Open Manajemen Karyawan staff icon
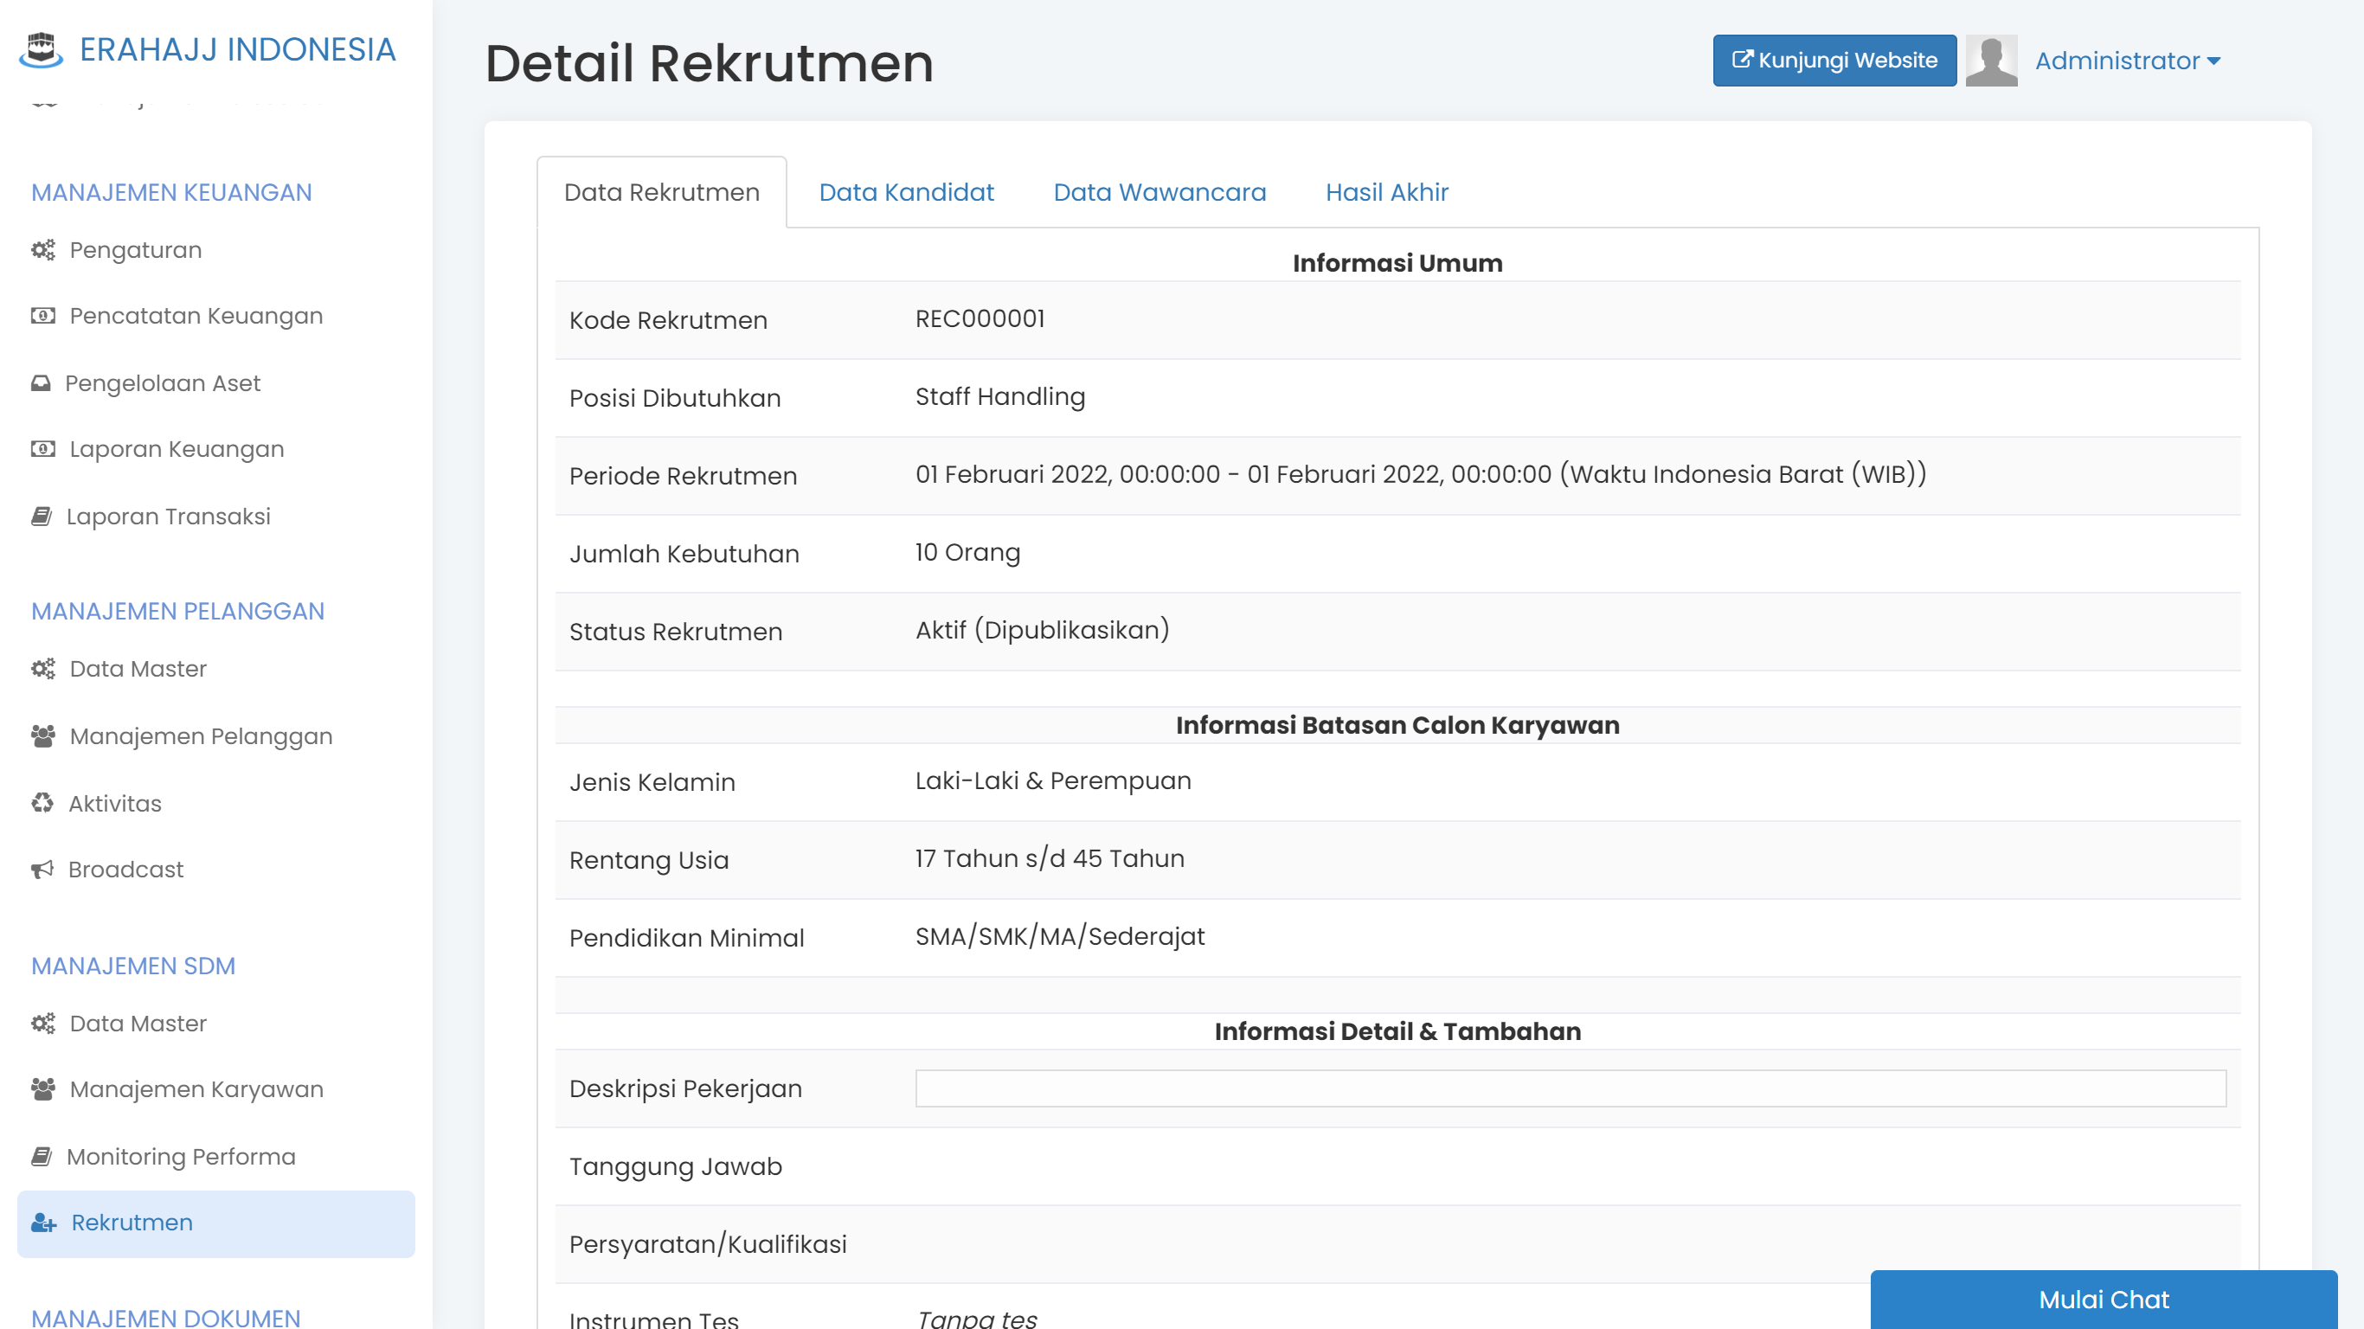The image size is (2364, 1329). pyautogui.click(x=42, y=1088)
